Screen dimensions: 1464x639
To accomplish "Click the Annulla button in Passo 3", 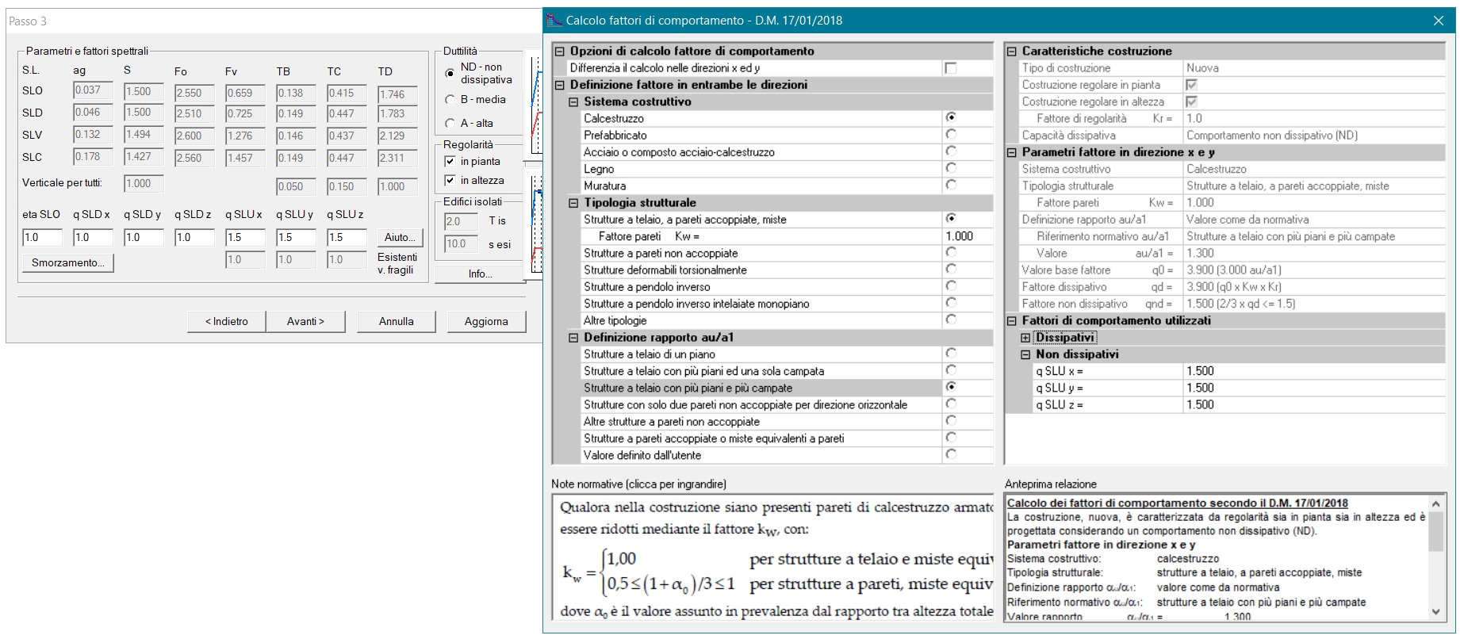I will [397, 321].
